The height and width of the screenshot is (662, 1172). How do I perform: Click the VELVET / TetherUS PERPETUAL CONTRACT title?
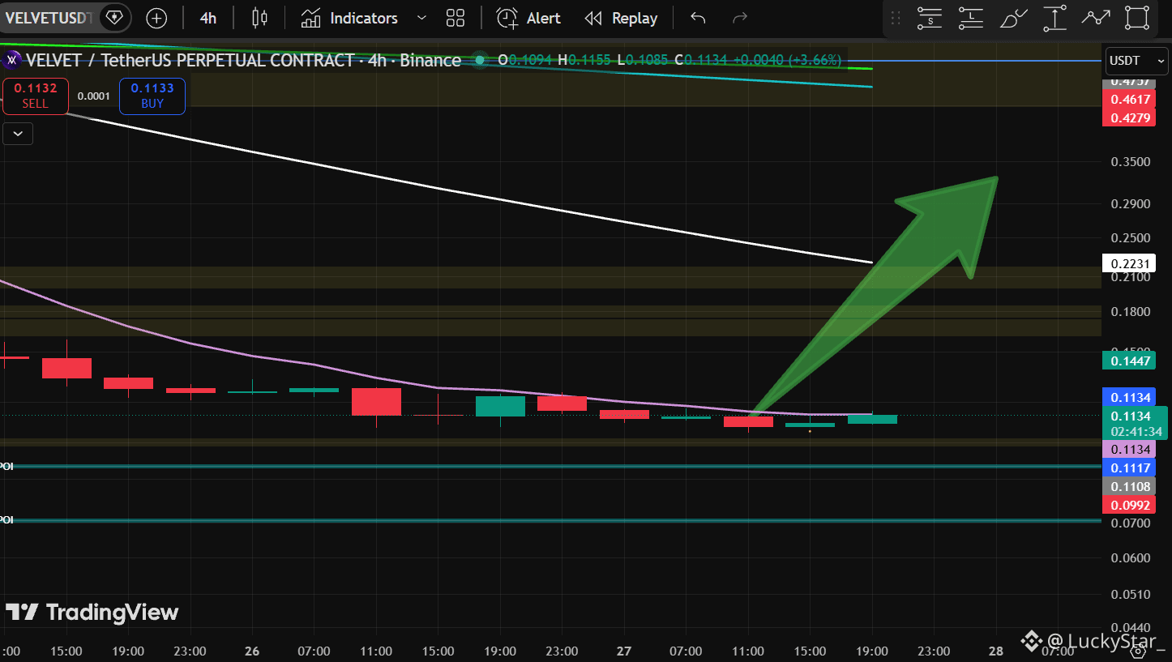click(x=190, y=60)
